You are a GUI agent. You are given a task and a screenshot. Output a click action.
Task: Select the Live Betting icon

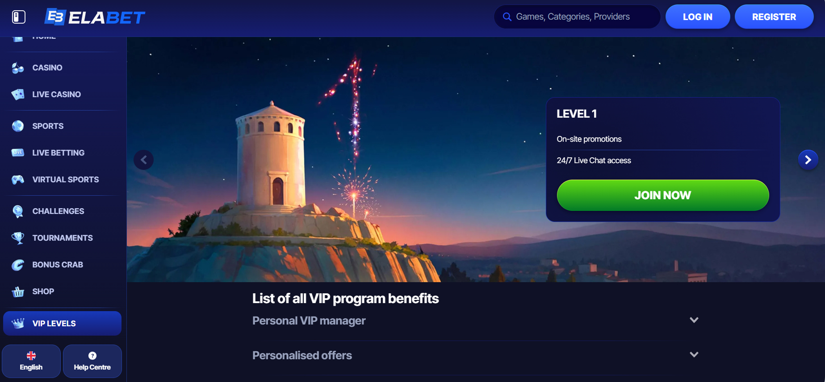point(18,153)
